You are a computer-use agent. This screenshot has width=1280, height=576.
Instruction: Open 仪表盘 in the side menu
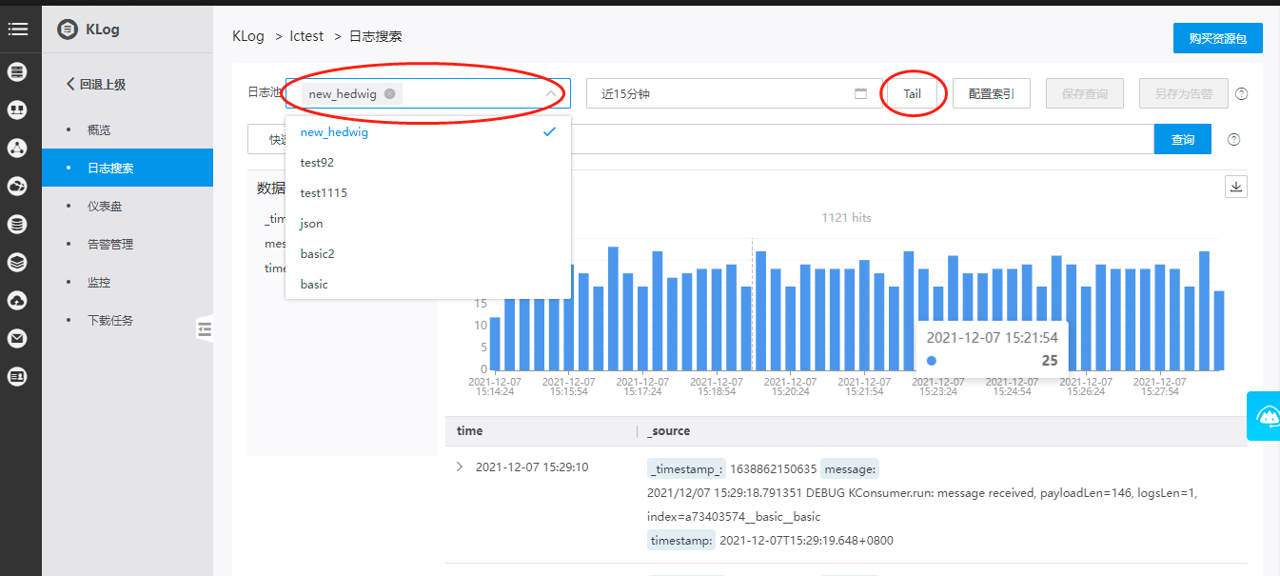(105, 207)
